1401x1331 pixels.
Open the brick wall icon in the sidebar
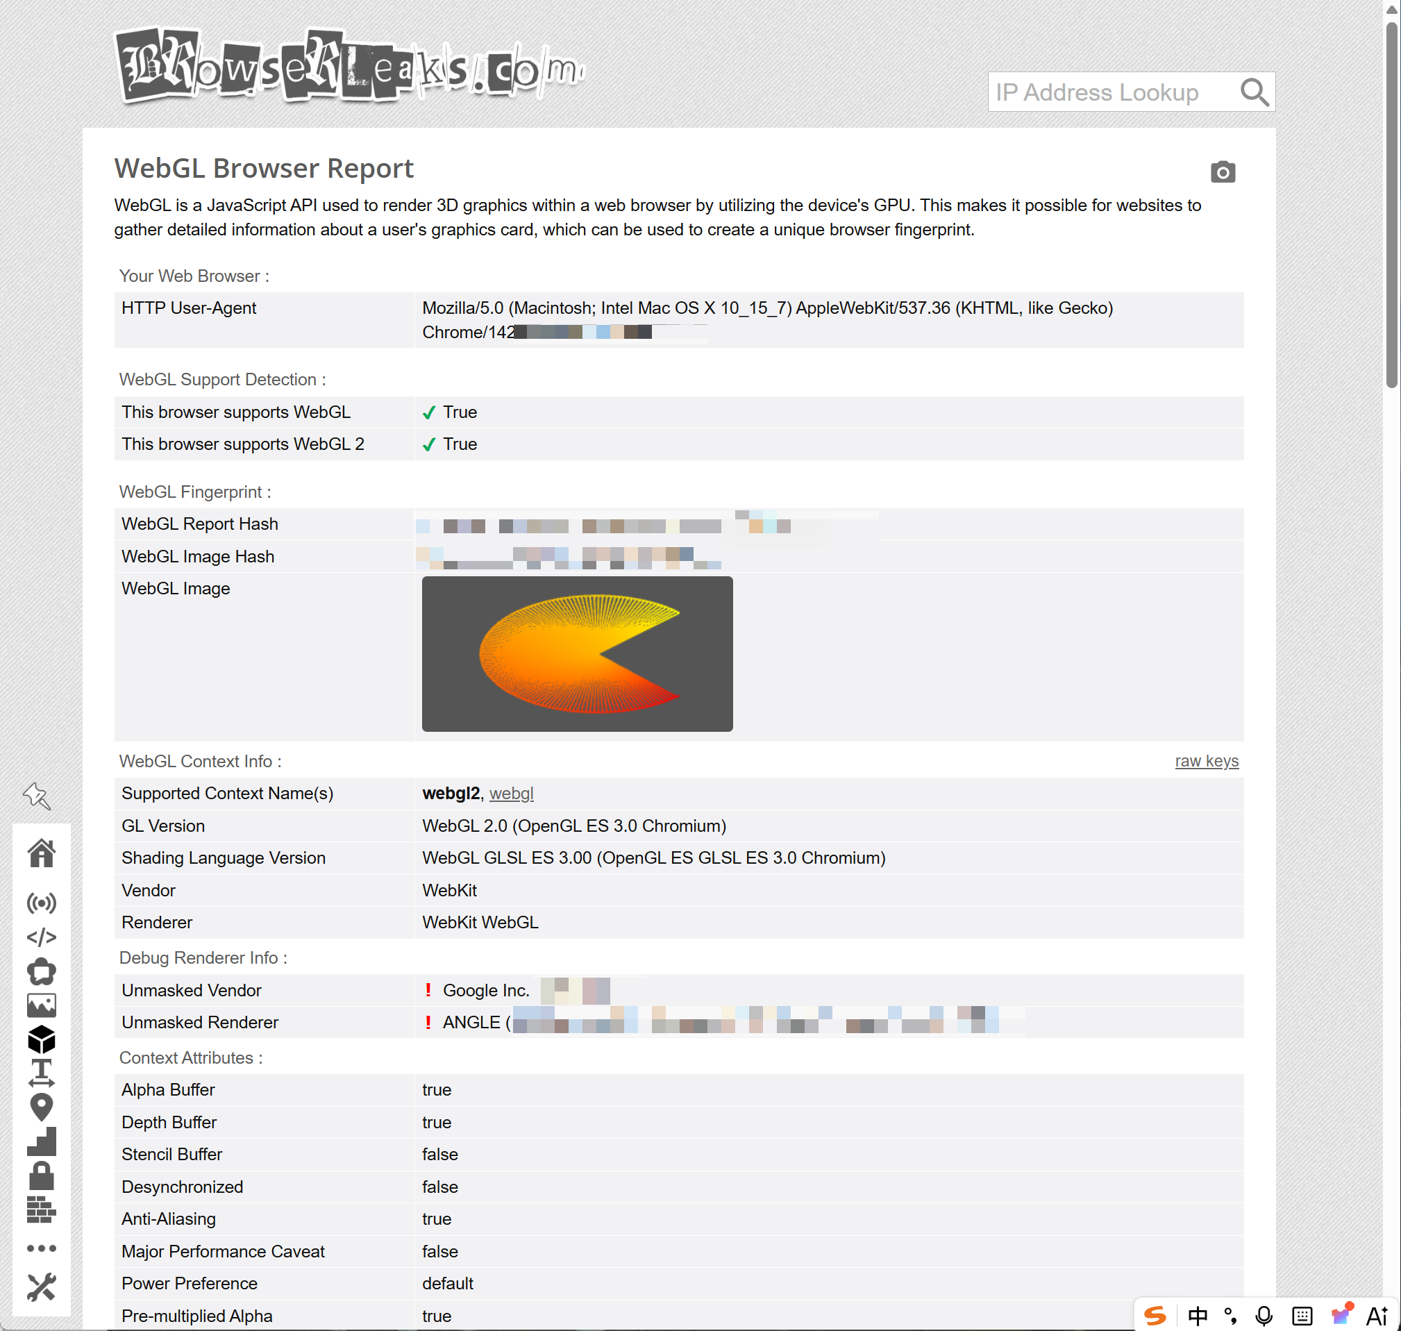41,1209
